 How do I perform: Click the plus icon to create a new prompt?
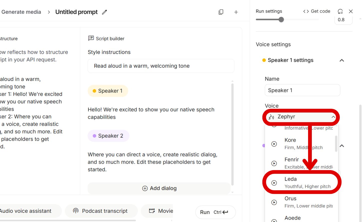[x=236, y=12]
